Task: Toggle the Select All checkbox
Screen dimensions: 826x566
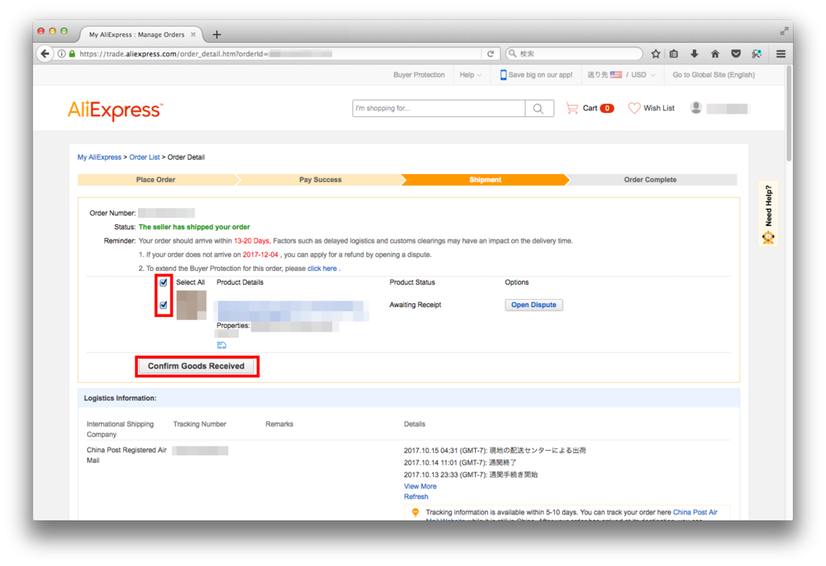Action: coord(163,283)
